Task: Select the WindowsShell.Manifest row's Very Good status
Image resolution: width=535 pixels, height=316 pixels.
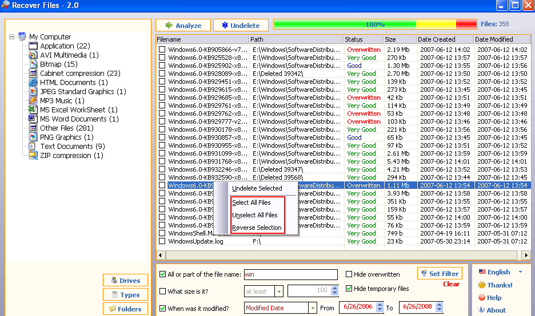Action: pyautogui.click(x=361, y=233)
